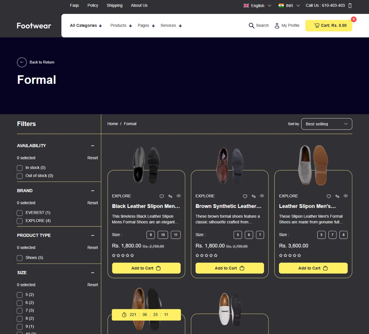The width and height of the screenshot is (369, 334).
Task: Check size 9 filter
Action: pos(20,327)
